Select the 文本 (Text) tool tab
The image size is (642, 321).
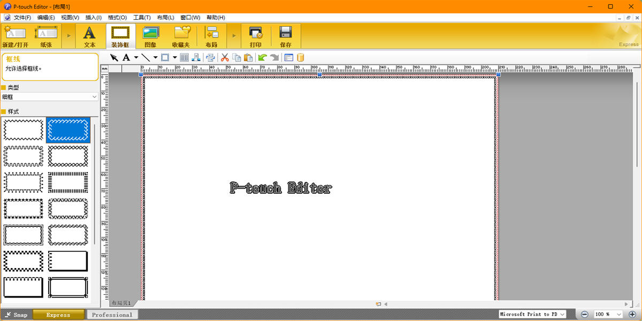pos(90,36)
